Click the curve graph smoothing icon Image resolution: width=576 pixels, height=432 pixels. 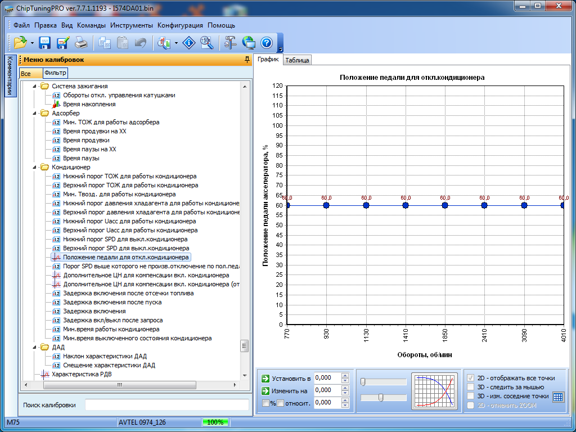point(434,390)
